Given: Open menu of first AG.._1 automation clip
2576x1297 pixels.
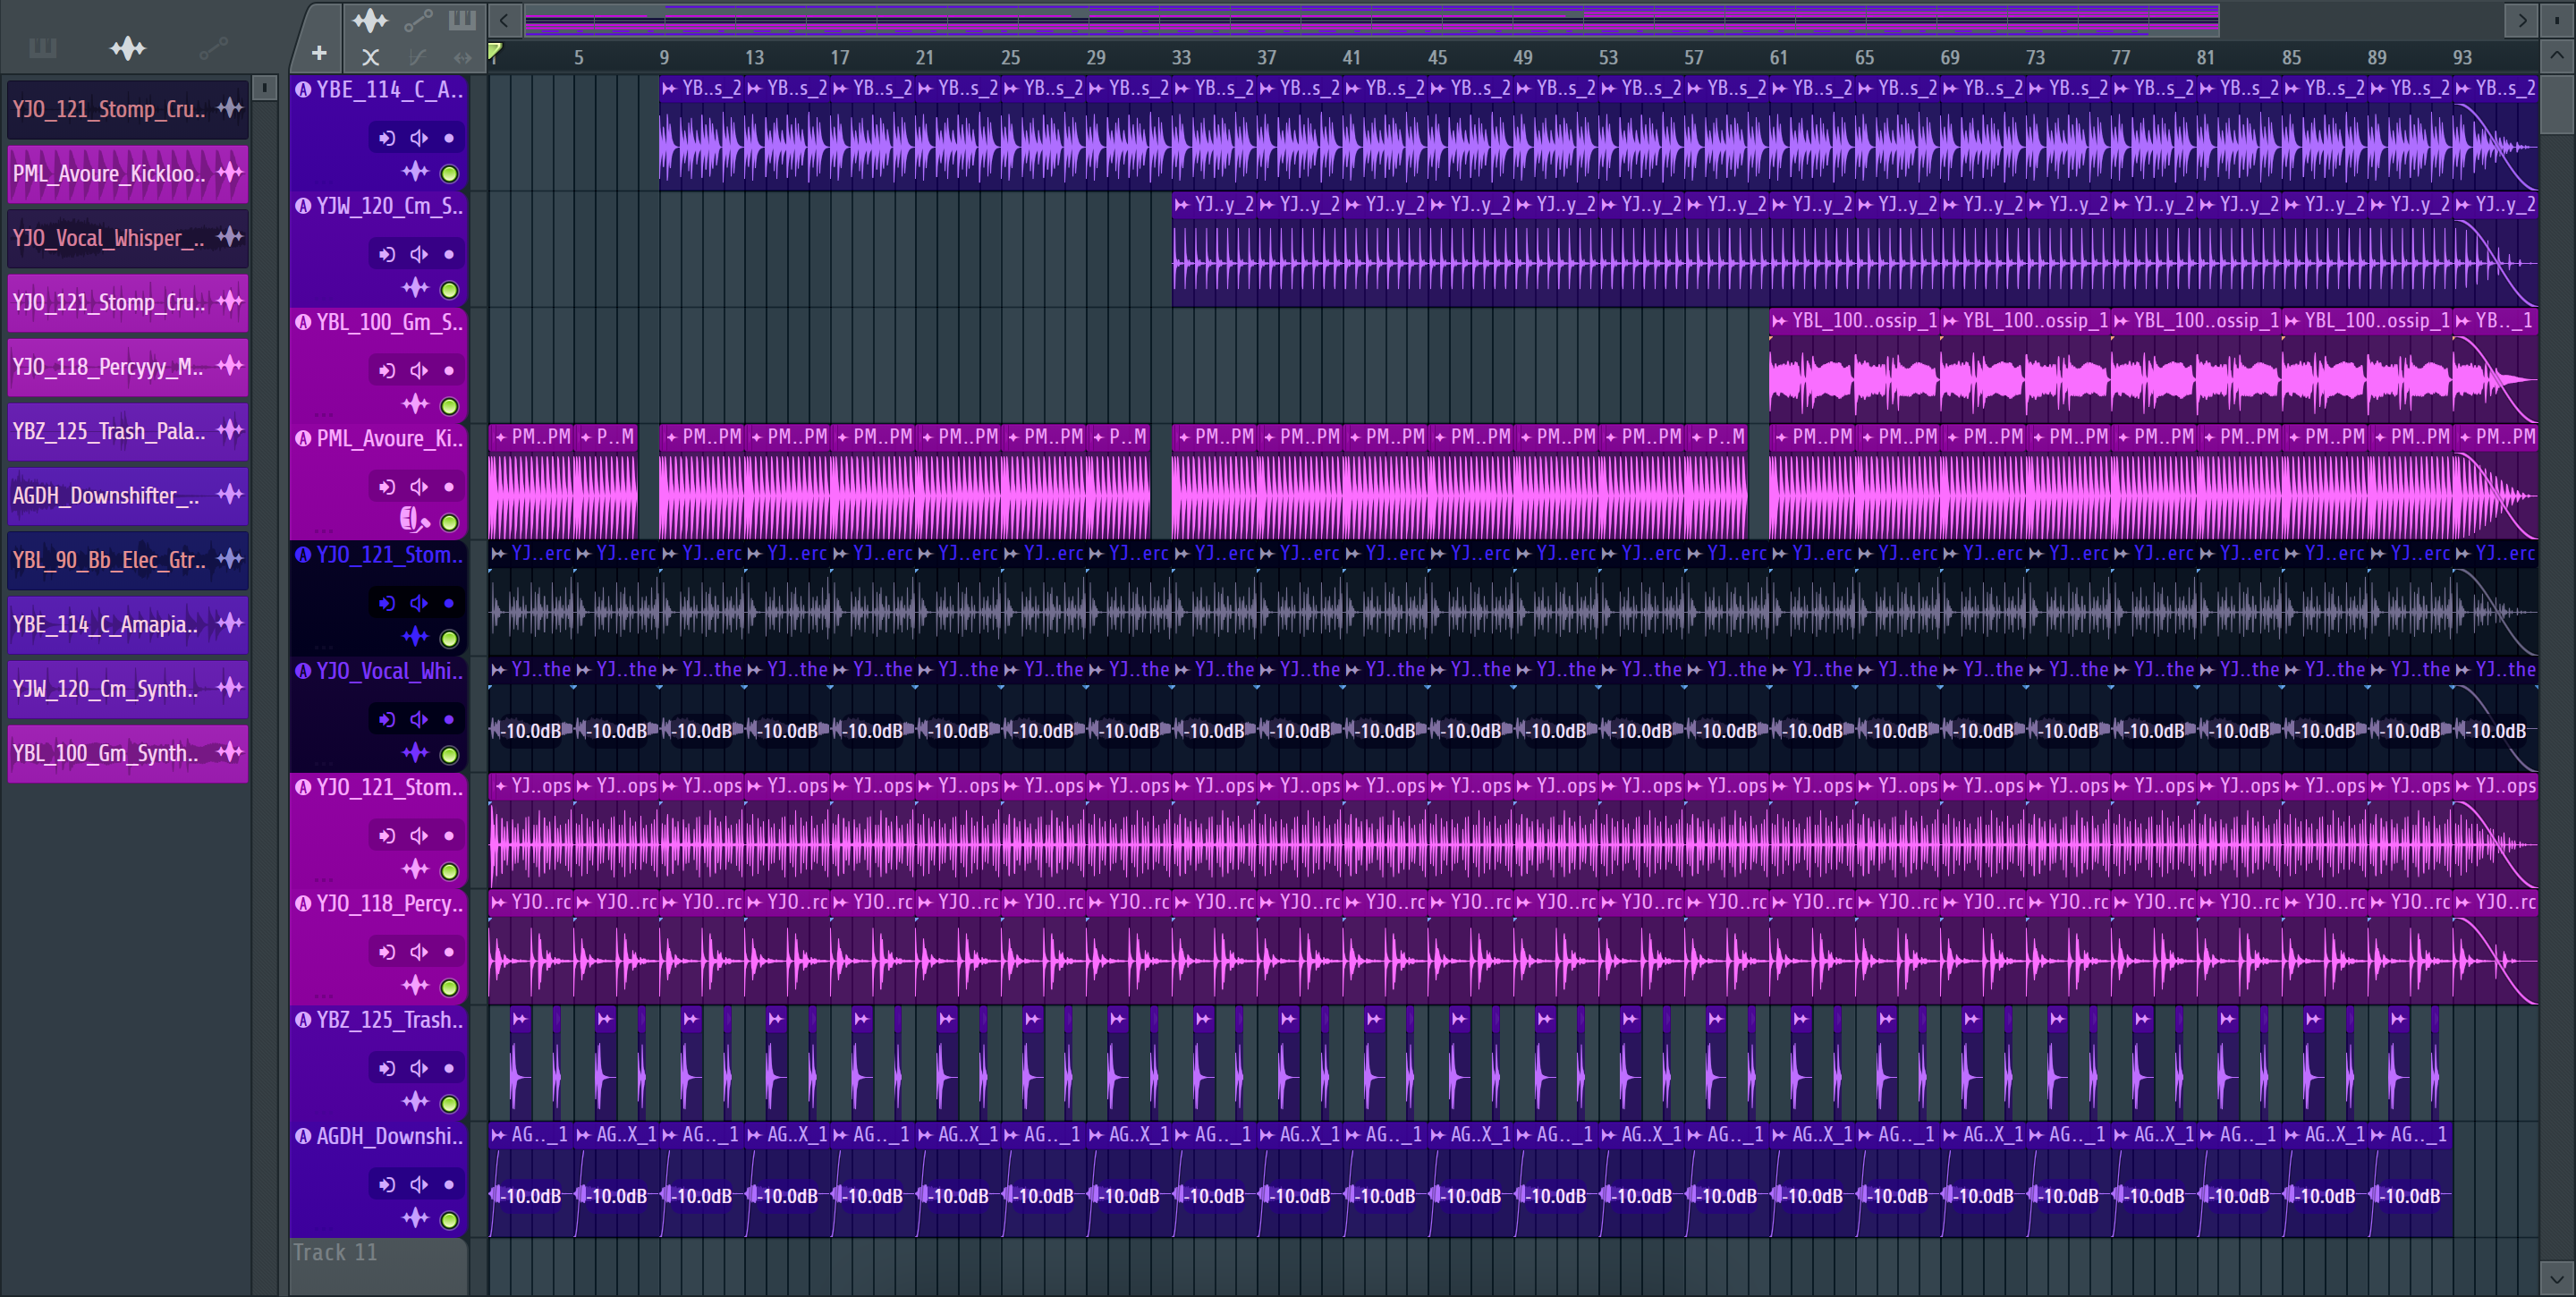Looking at the screenshot, I should pyautogui.click(x=499, y=1136).
